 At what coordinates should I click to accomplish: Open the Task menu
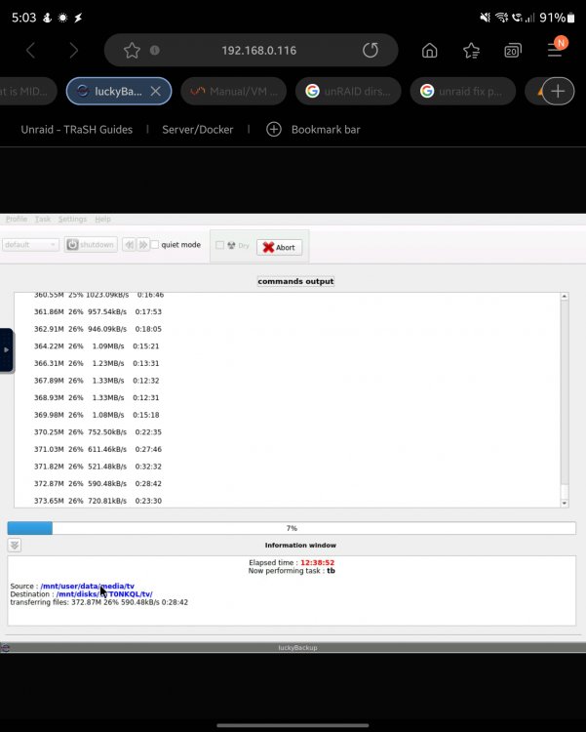[43, 219]
